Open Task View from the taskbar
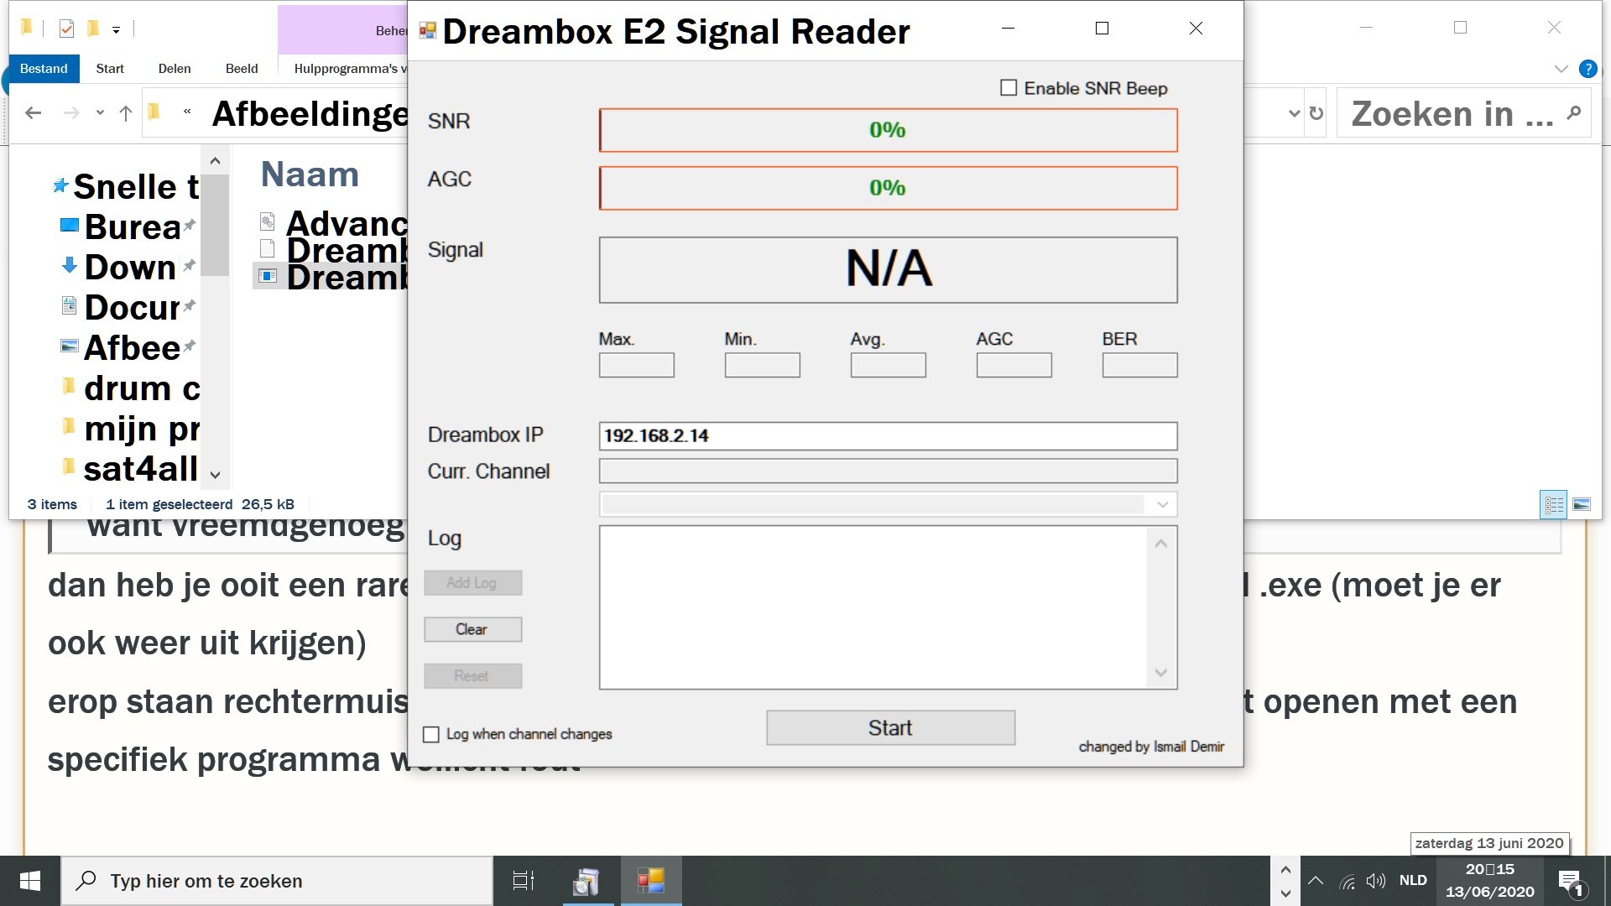1611x906 pixels. (x=524, y=881)
